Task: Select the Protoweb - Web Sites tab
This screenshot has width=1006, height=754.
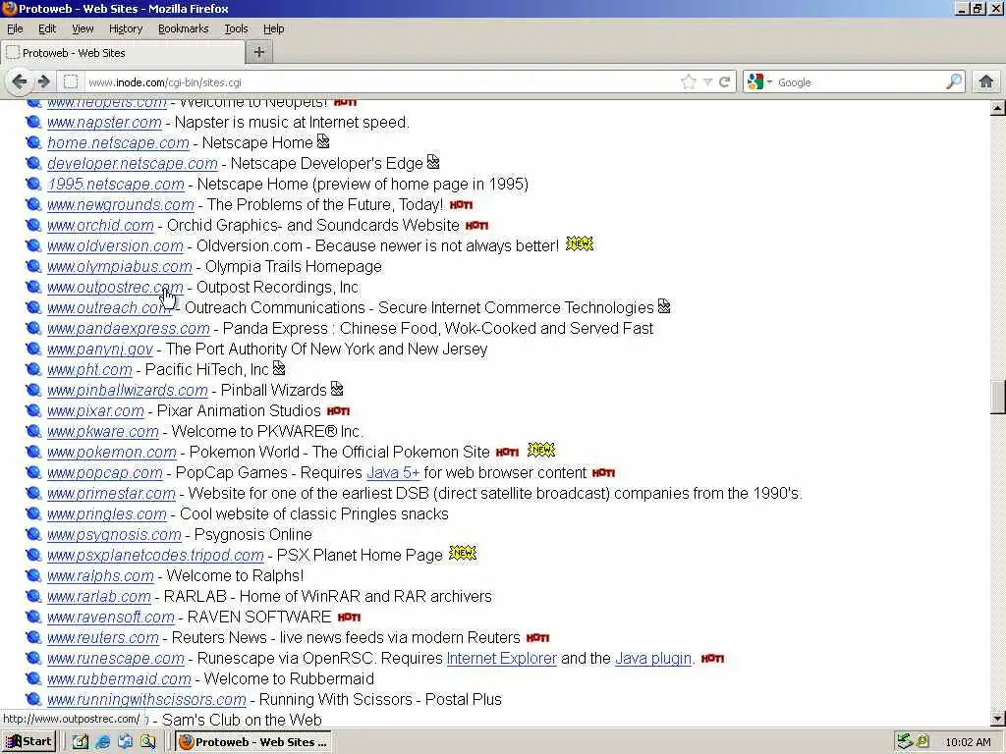Action: point(123,53)
